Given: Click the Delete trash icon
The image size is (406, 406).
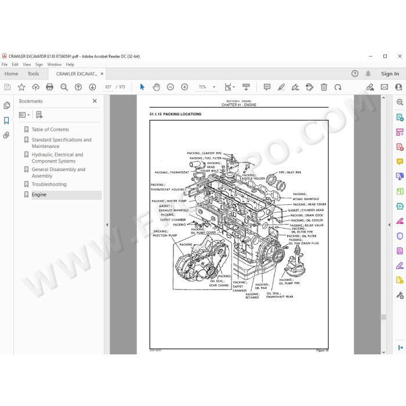Looking at the screenshot, I should (324, 87).
